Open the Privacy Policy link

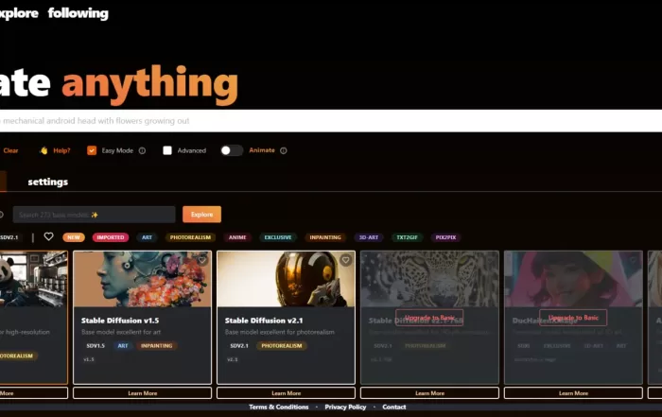(x=345, y=407)
